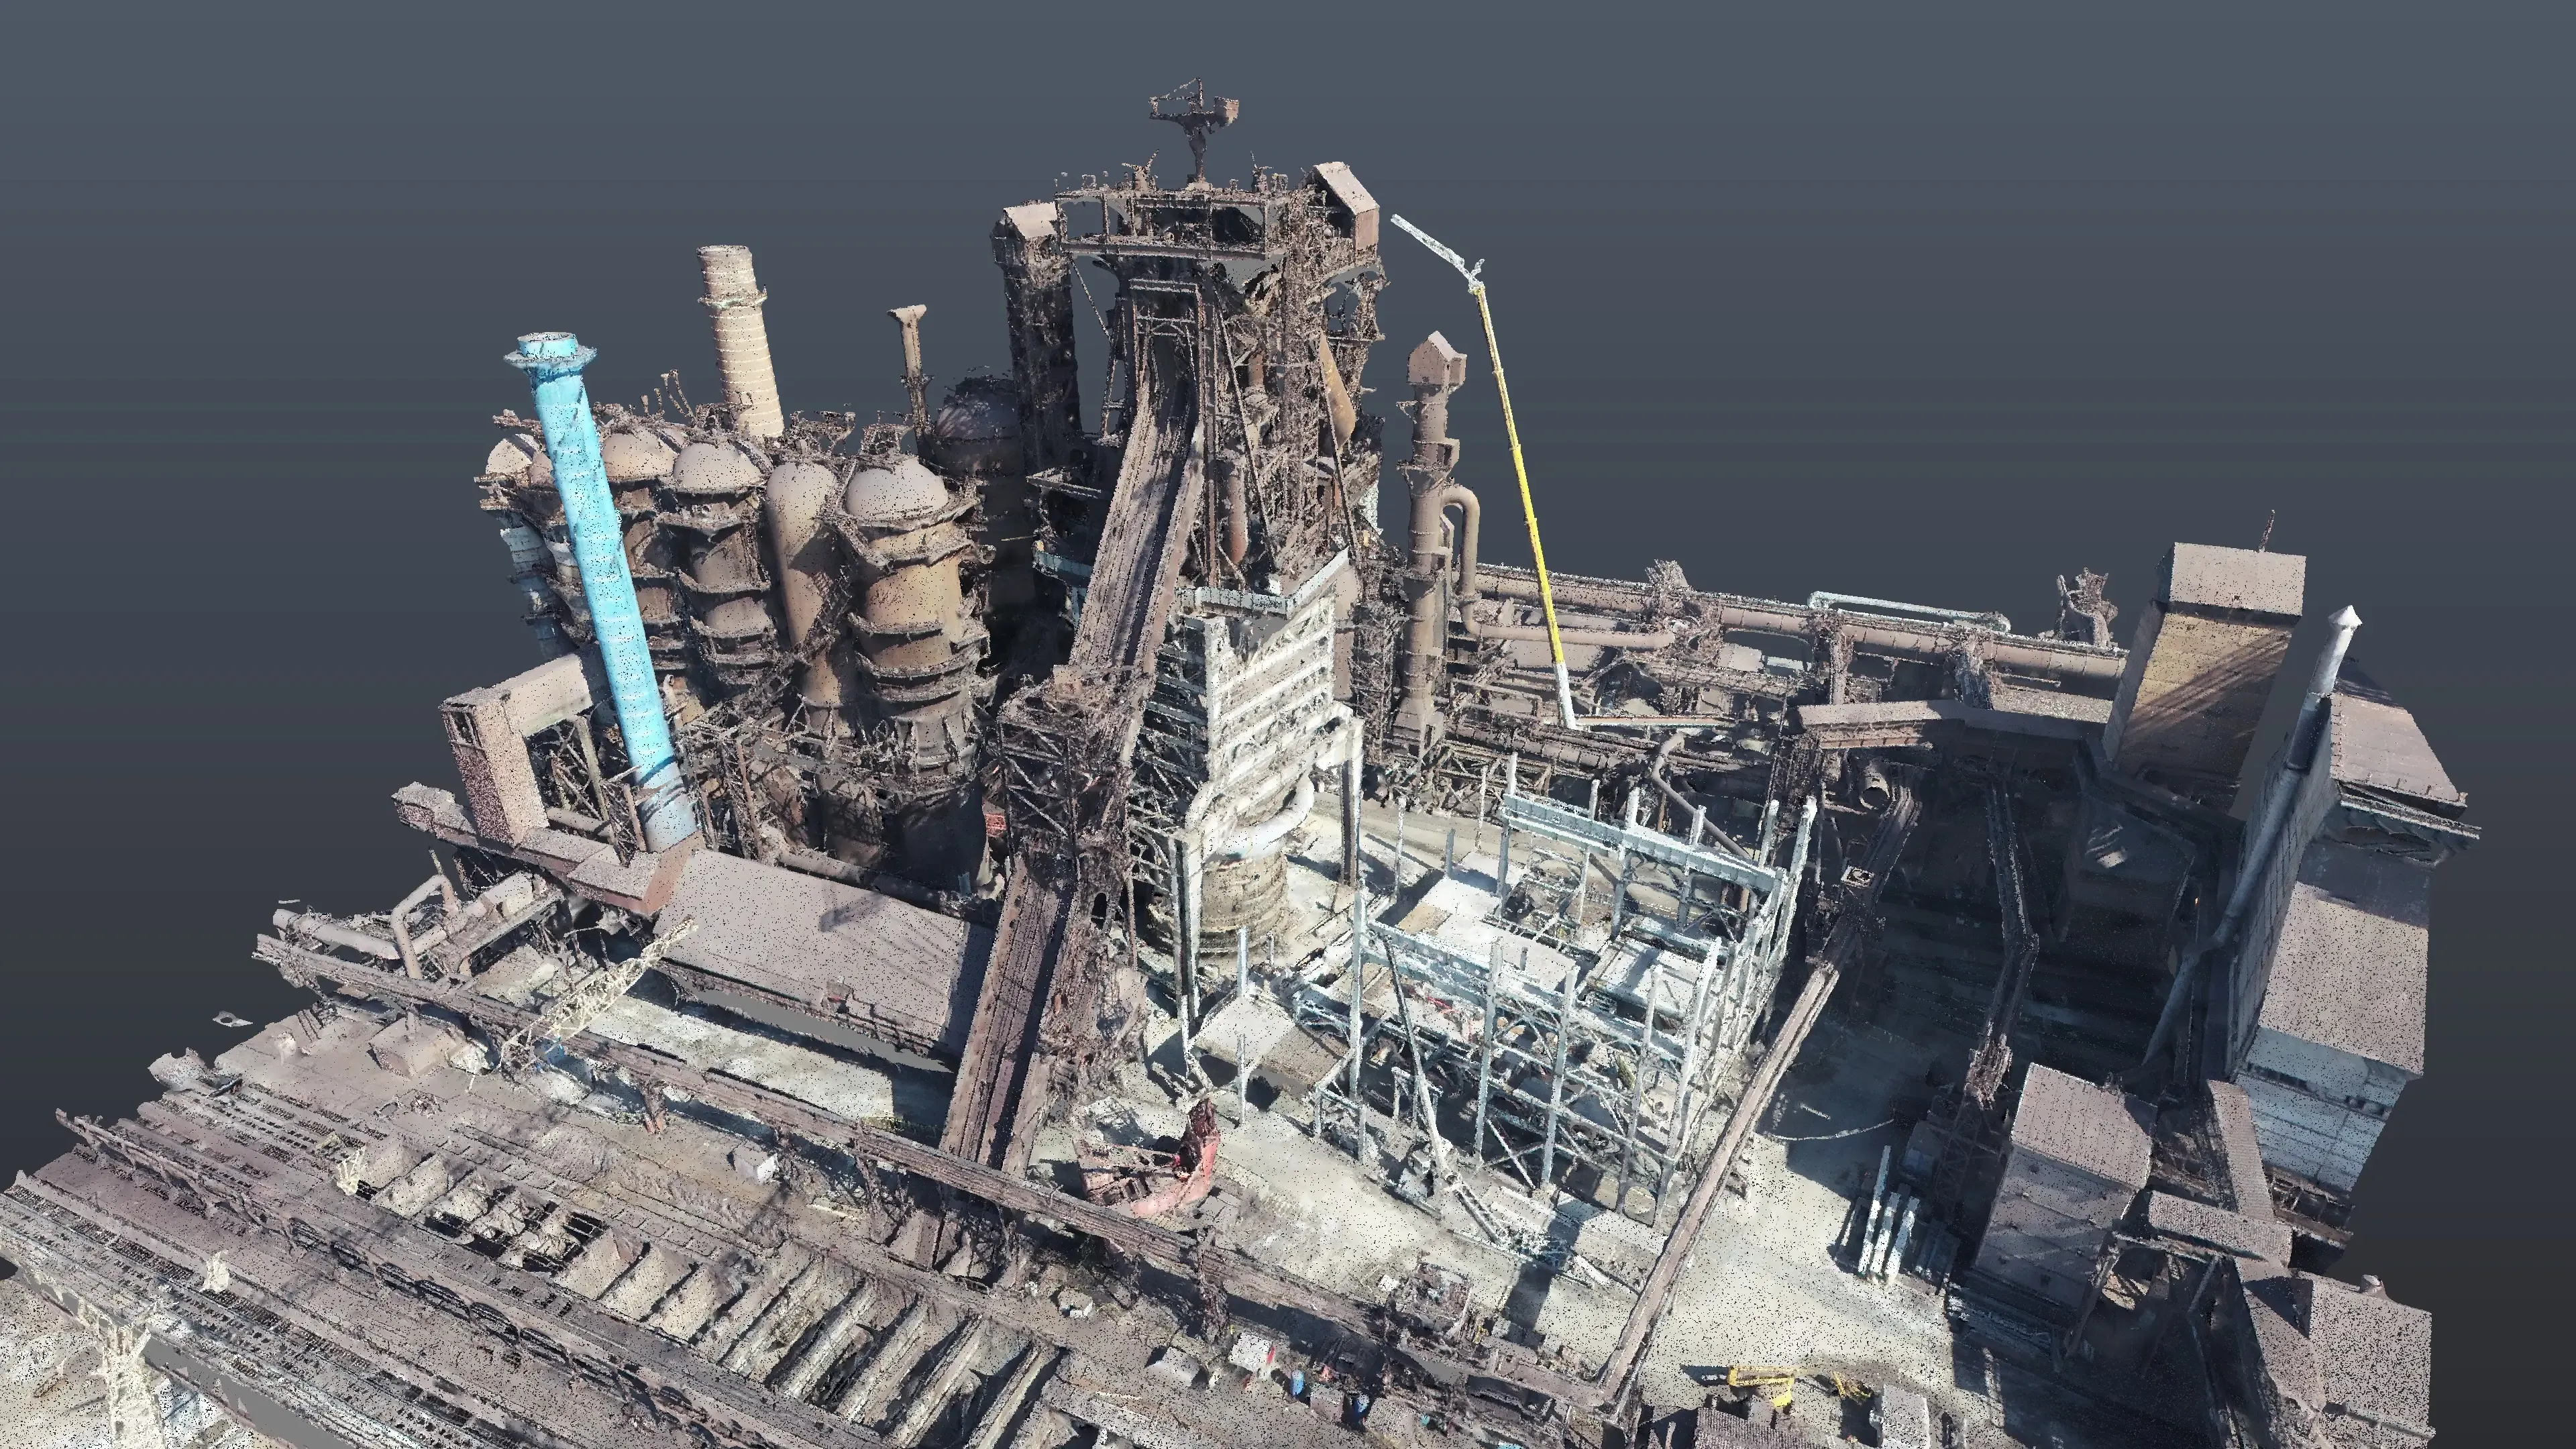Screen dimensions: 2576x1449
Task: Click the empty grey background at top right
Action: tap(2200, 200)
